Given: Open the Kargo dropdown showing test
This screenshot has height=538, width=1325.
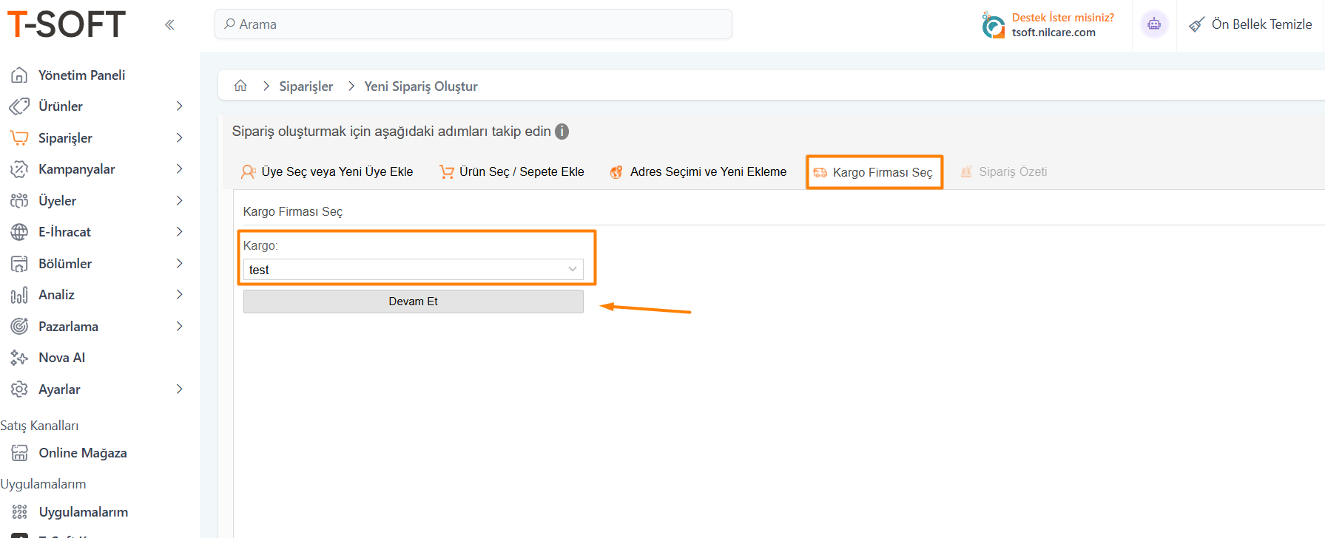Looking at the screenshot, I should (x=413, y=270).
